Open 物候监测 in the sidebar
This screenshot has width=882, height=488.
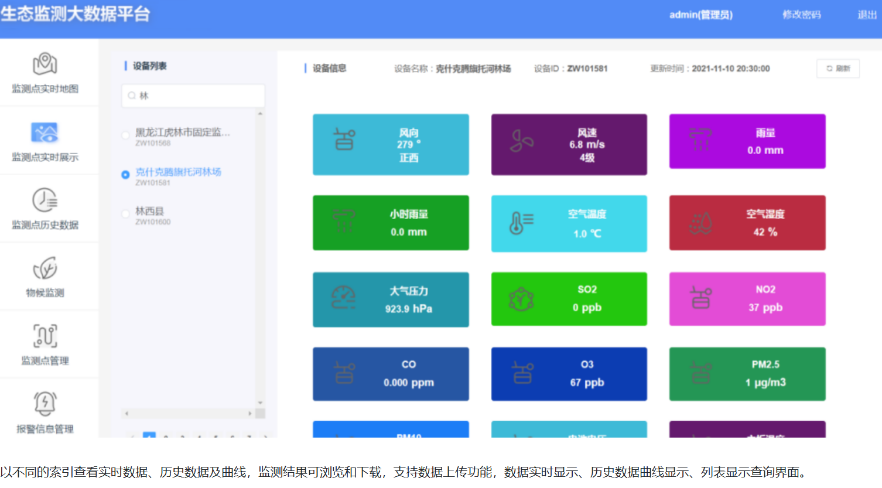(45, 277)
